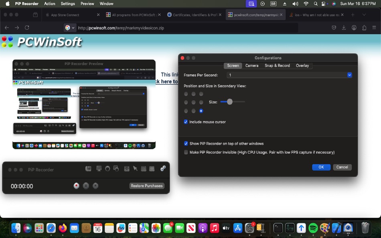The height and width of the screenshot is (238, 381).
Task: Open the browser downloads icon
Action: (344, 28)
